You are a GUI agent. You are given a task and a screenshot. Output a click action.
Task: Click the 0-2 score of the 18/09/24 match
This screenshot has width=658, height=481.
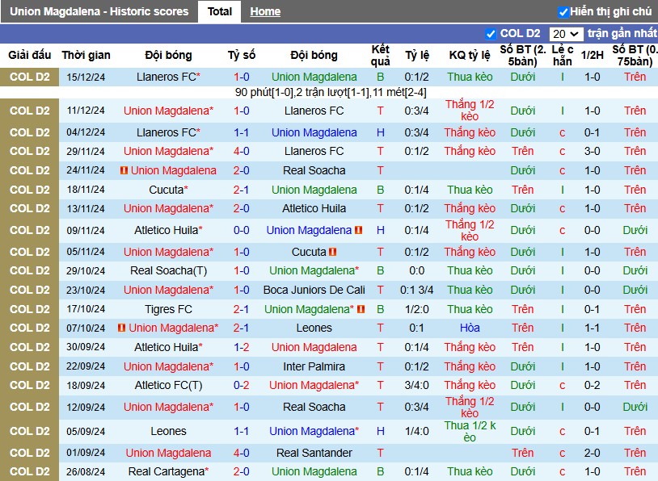242,386
